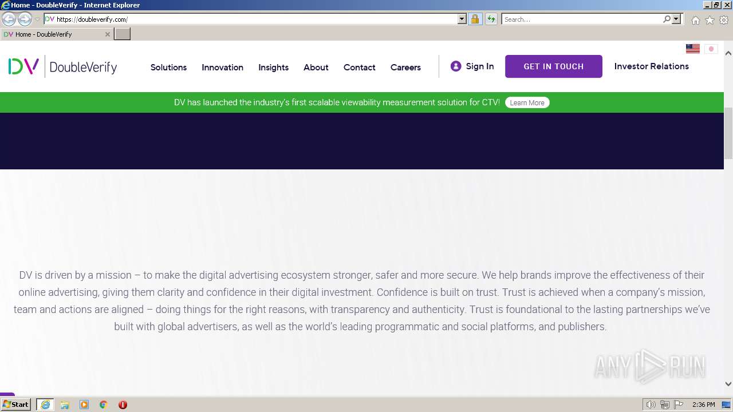Click the Sign In link

pyautogui.click(x=480, y=66)
